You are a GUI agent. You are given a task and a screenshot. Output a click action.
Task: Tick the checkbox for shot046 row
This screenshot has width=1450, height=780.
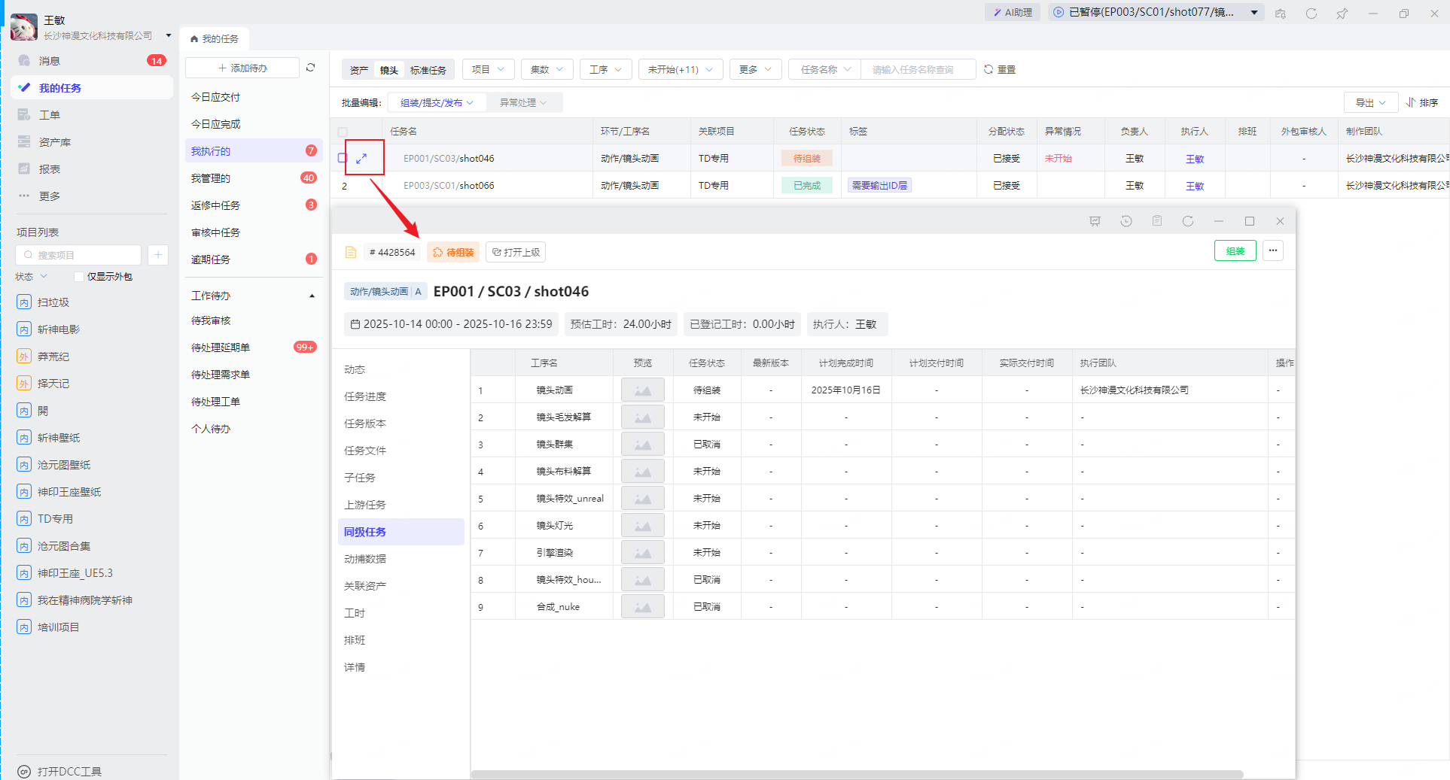coord(343,158)
